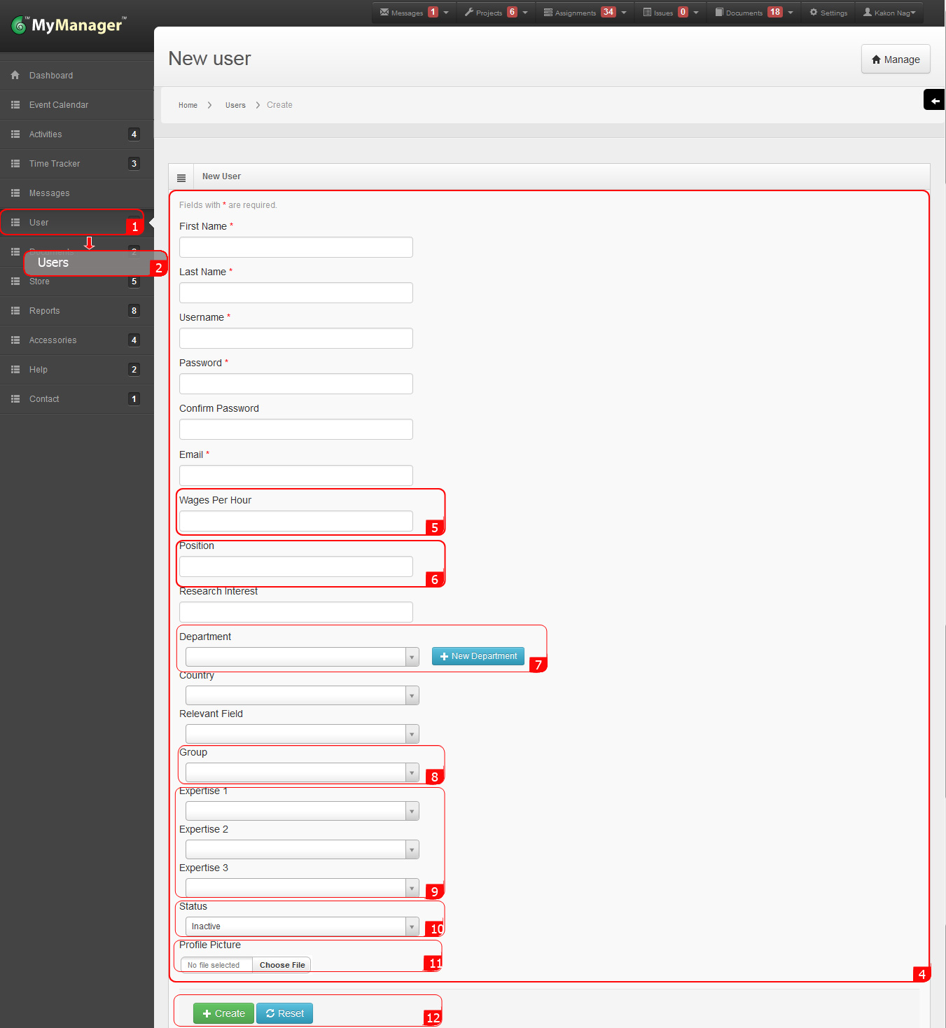Focus the First Name input field
This screenshot has width=946, height=1028.
pyautogui.click(x=295, y=247)
